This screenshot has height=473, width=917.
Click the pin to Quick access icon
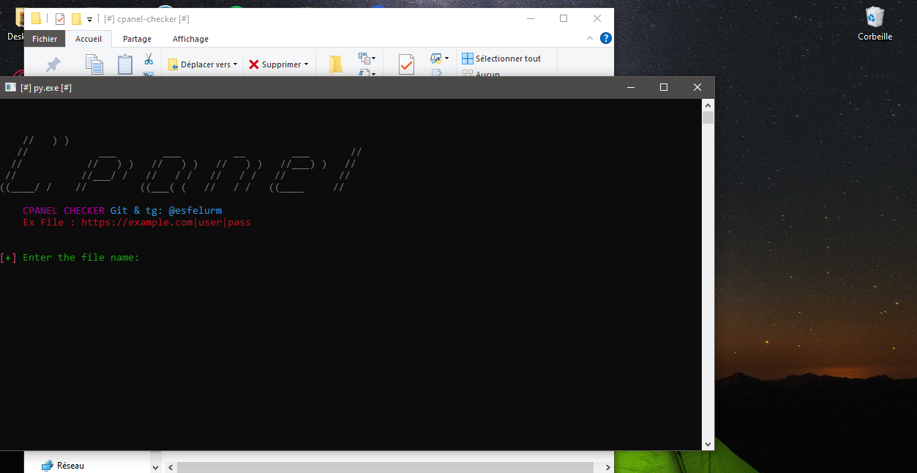tap(53, 64)
